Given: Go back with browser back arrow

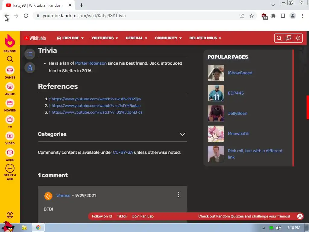Looking at the screenshot, I should (7, 16).
